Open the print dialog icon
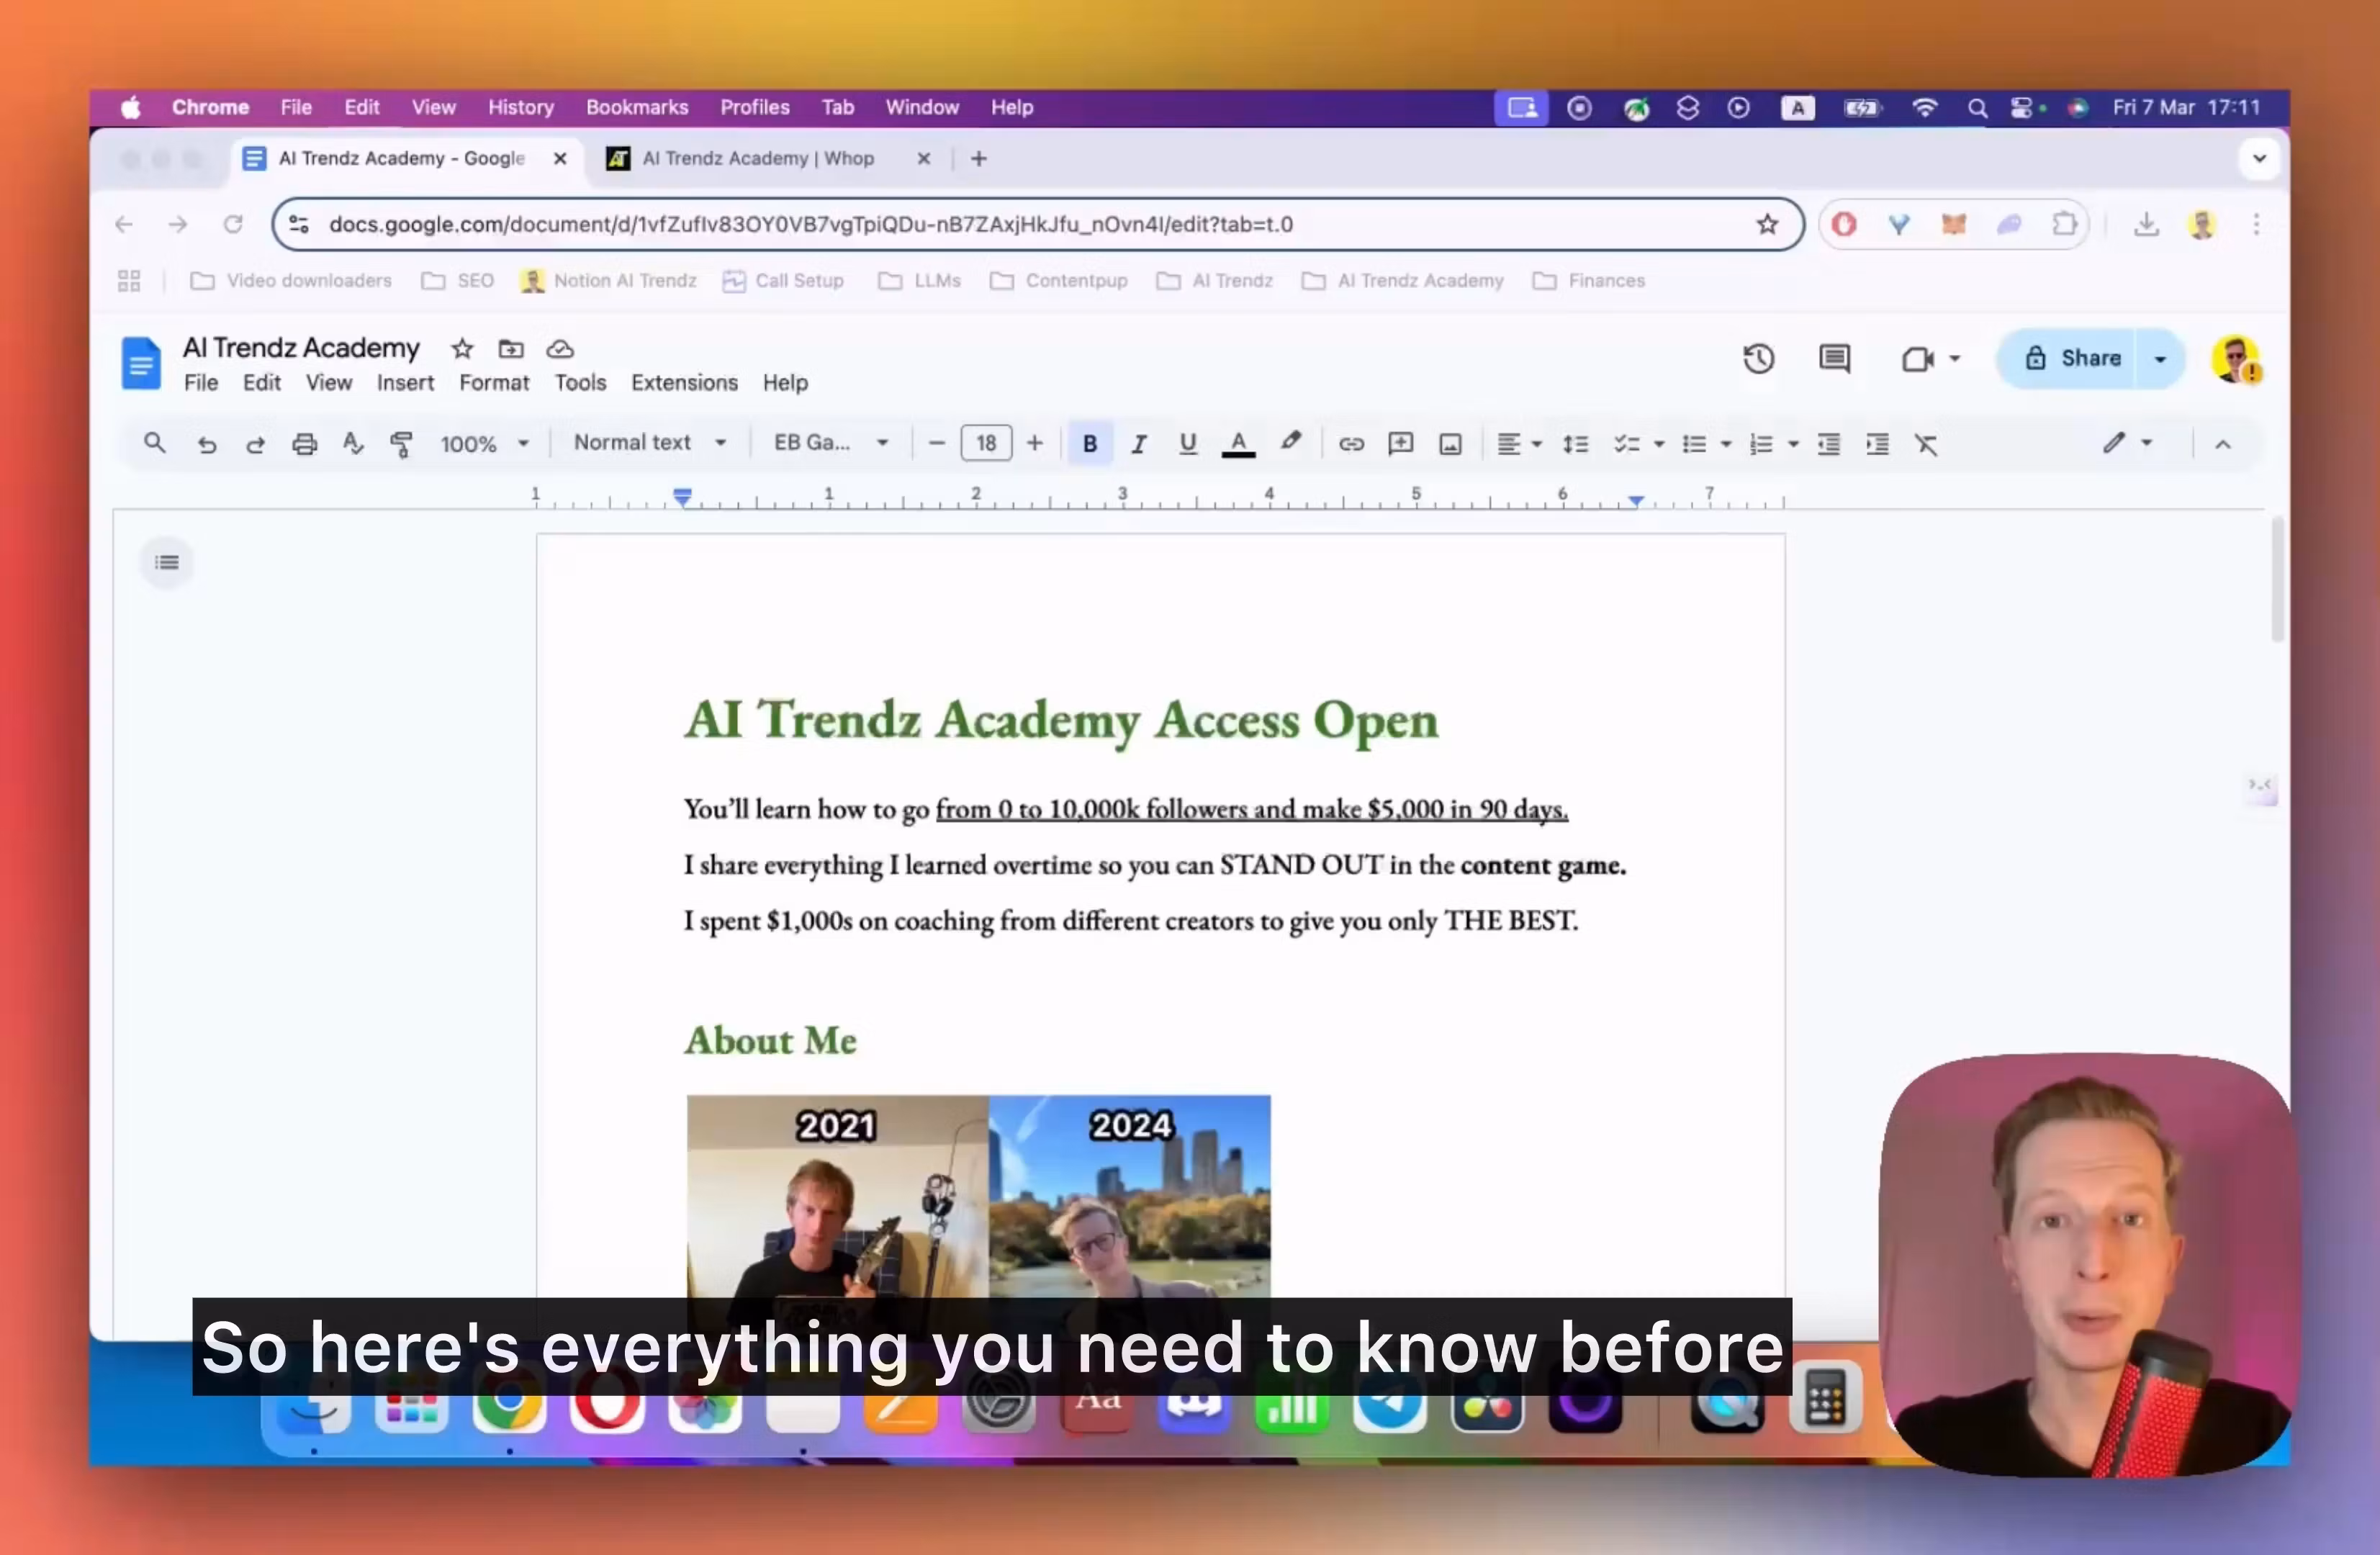Screen dimensions: 2380x1555 (x=304, y=443)
